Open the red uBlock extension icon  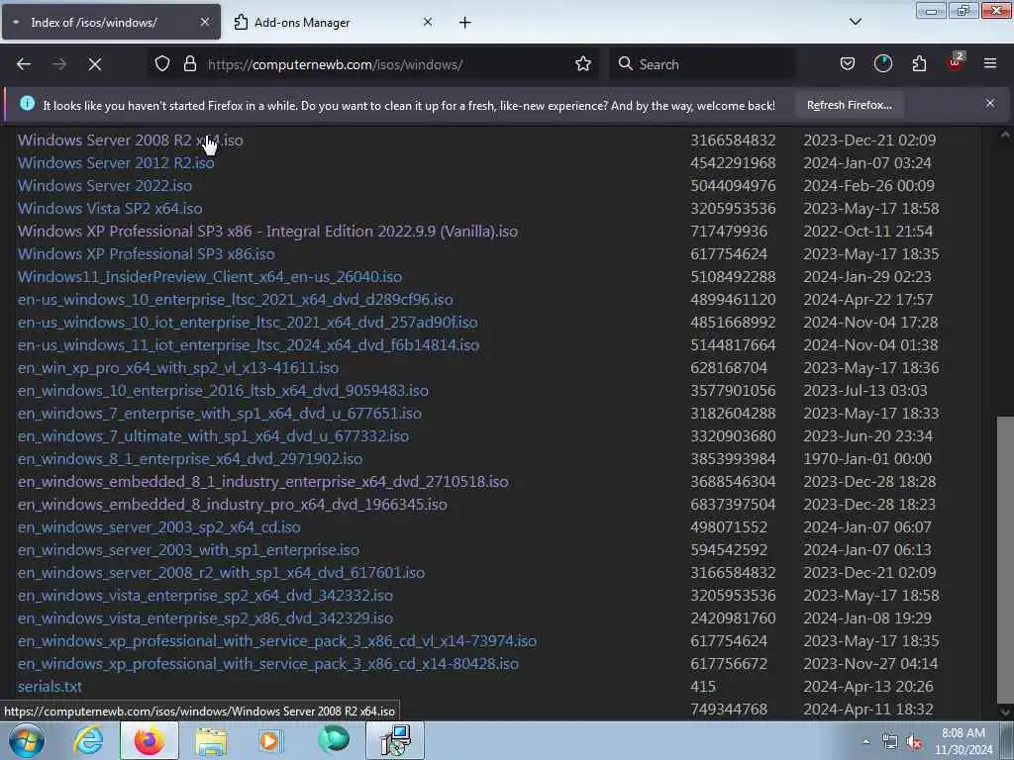tap(956, 62)
